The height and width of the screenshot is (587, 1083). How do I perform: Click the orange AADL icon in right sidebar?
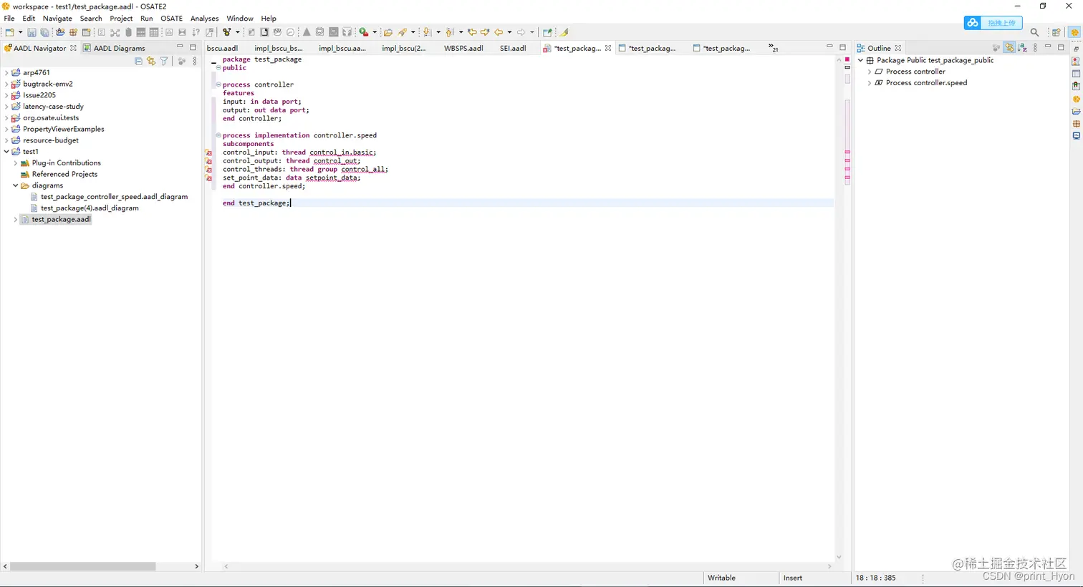(x=1076, y=99)
